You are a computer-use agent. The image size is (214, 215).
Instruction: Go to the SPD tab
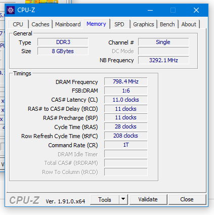(119, 24)
